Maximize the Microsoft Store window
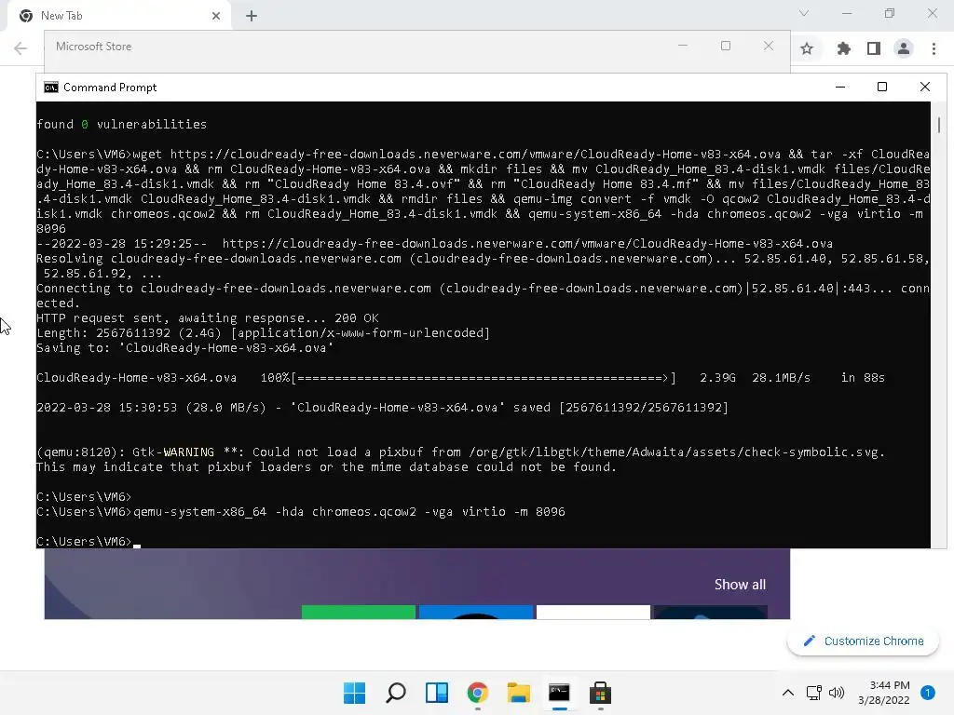The image size is (954, 715). tap(725, 47)
